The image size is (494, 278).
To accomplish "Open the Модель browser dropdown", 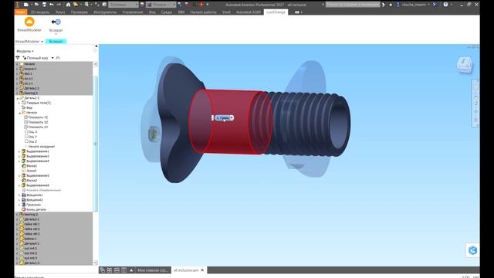I will pos(25,51).
